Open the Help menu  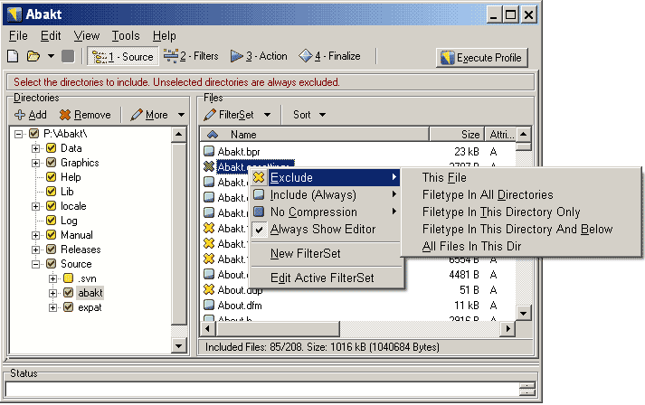pos(164,36)
